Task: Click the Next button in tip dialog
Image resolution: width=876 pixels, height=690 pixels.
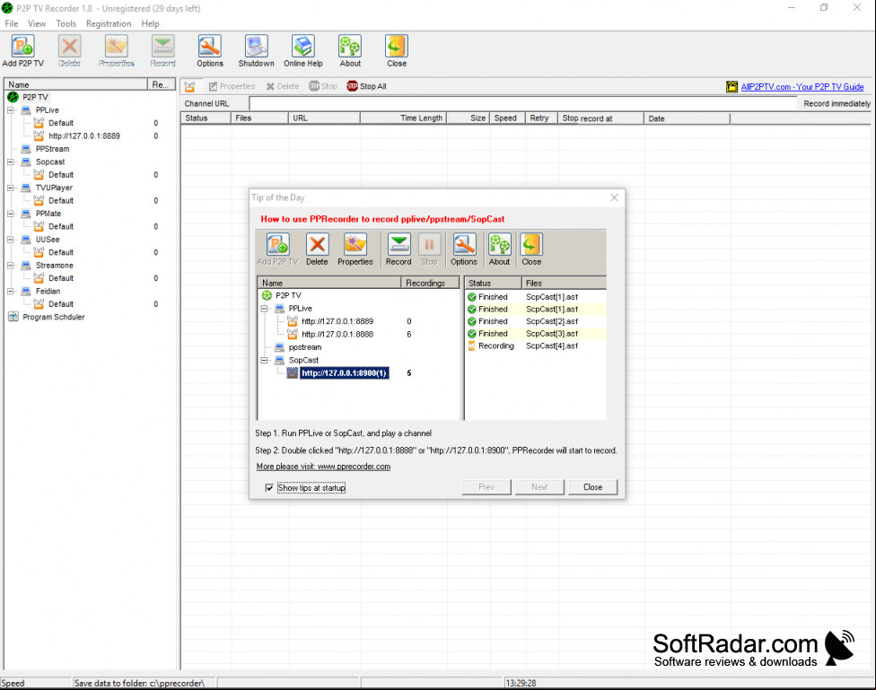Action: (x=539, y=487)
